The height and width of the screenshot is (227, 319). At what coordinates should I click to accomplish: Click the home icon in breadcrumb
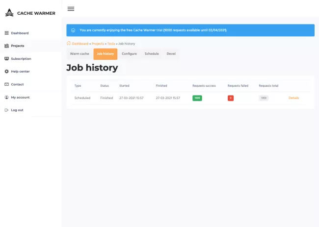tap(69, 44)
